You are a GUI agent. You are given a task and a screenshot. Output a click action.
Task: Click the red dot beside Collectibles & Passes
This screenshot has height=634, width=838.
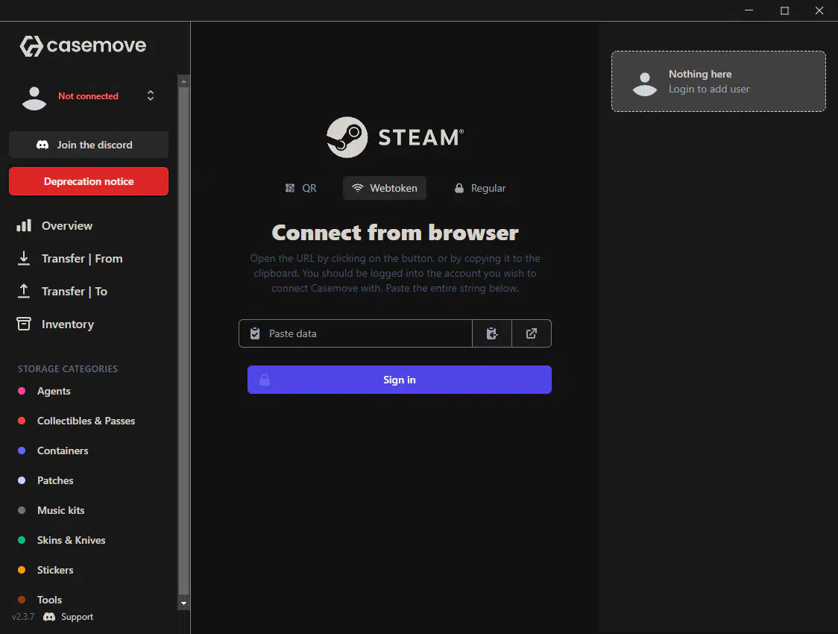22,421
